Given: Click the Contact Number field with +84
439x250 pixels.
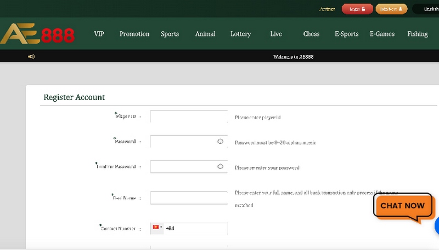Looking at the screenshot, I should point(195,228).
